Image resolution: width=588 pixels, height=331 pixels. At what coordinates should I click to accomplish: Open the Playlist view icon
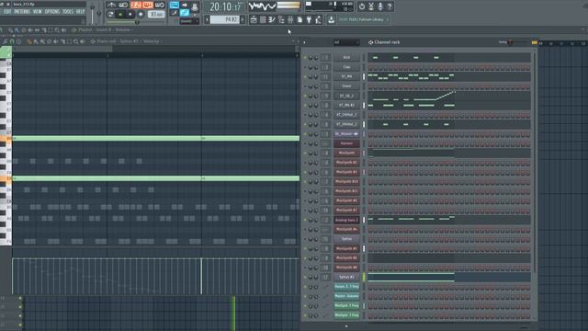click(254, 19)
